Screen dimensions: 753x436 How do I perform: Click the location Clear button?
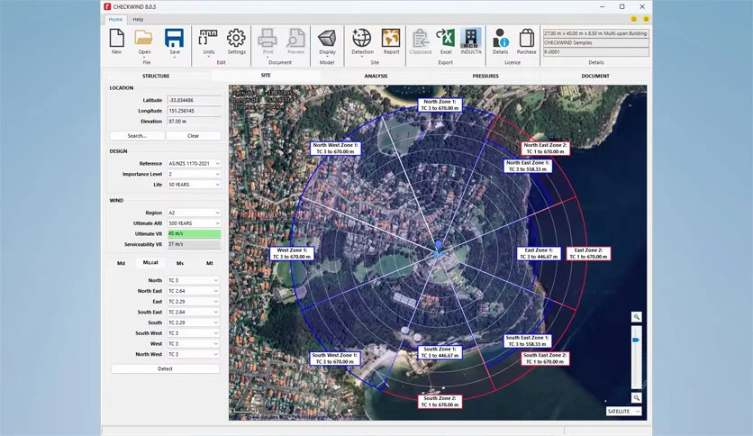pos(193,136)
